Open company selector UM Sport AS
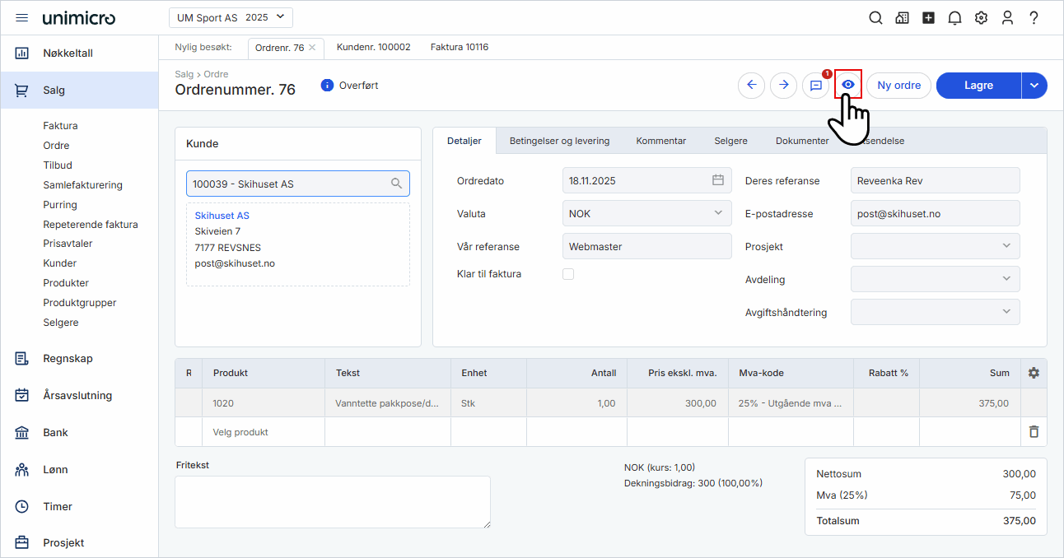The width and height of the screenshot is (1064, 558). (x=231, y=17)
